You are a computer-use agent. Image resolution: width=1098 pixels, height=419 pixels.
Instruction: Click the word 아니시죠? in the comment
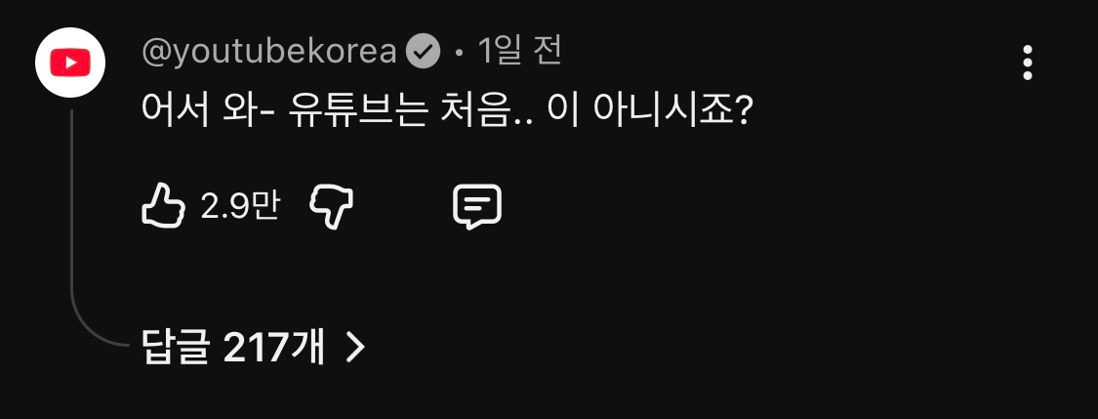(x=671, y=110)
